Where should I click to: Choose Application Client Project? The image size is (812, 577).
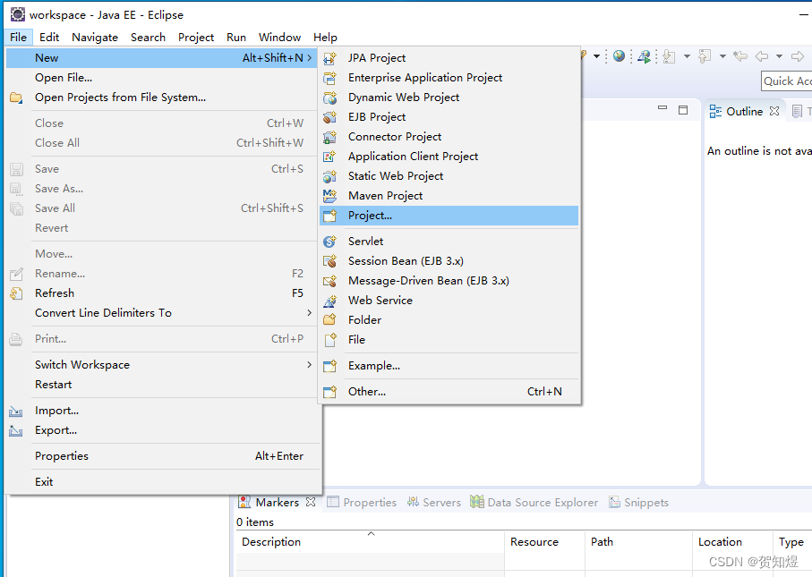tap(449, 157)
